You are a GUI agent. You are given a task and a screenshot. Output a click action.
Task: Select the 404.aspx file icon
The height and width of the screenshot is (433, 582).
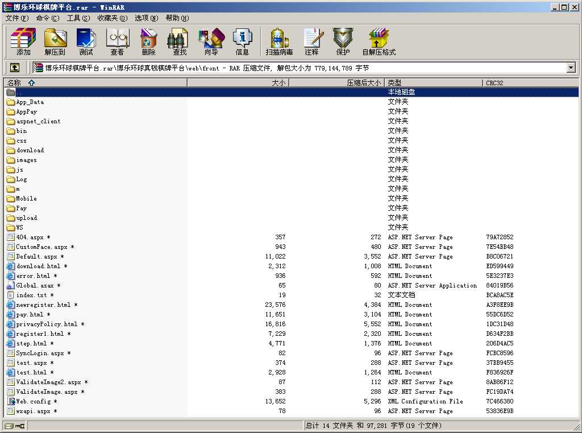11,237
